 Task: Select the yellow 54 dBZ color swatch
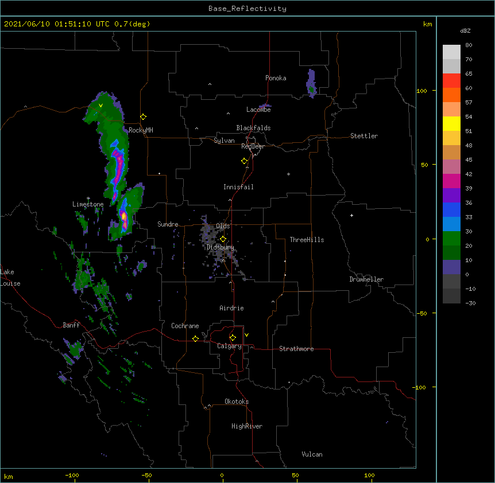point(451,123)
